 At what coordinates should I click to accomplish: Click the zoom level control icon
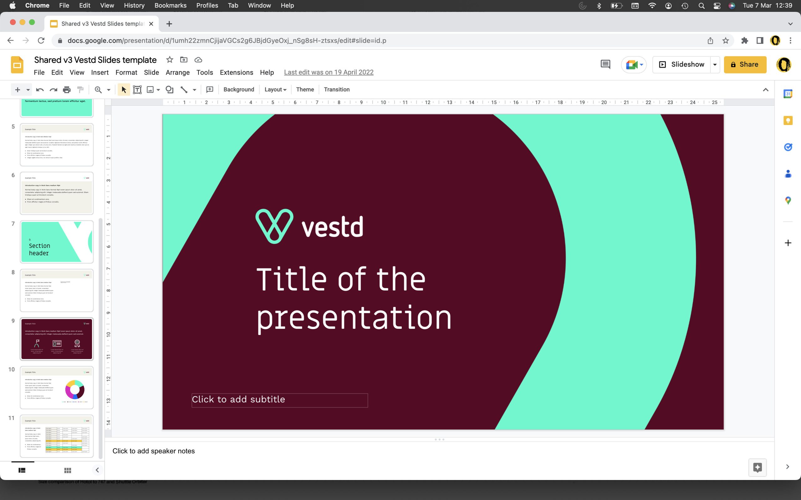[97, 89]
